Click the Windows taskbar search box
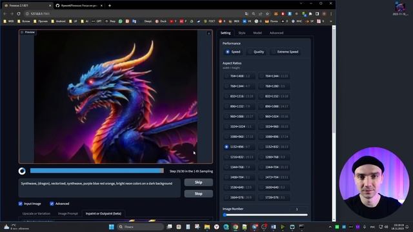The height and width of the screenshot is (232, 413). (140, 227)
